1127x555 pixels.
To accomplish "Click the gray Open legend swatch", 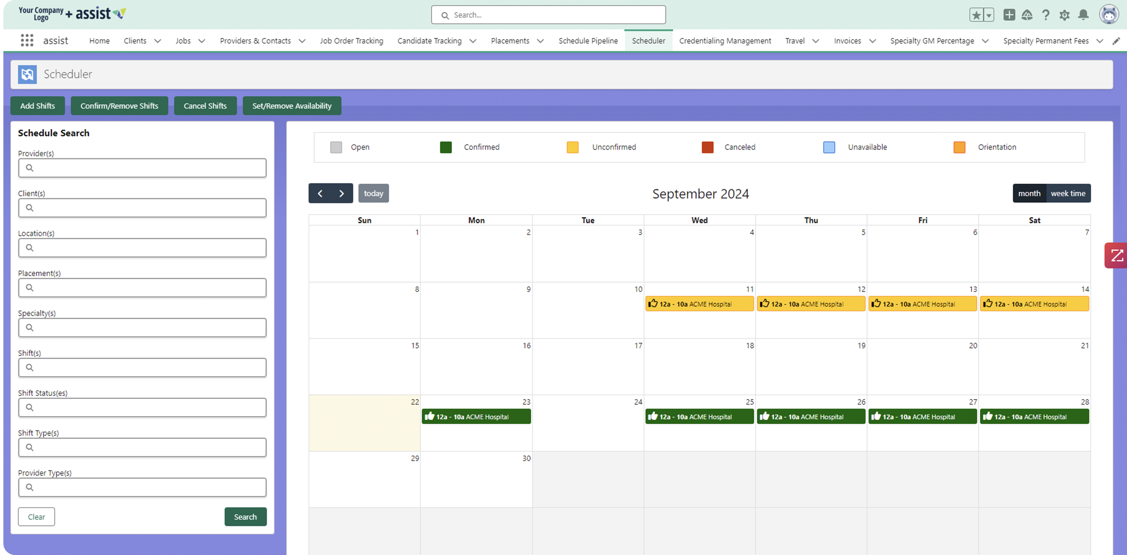I will coord(336,147).
